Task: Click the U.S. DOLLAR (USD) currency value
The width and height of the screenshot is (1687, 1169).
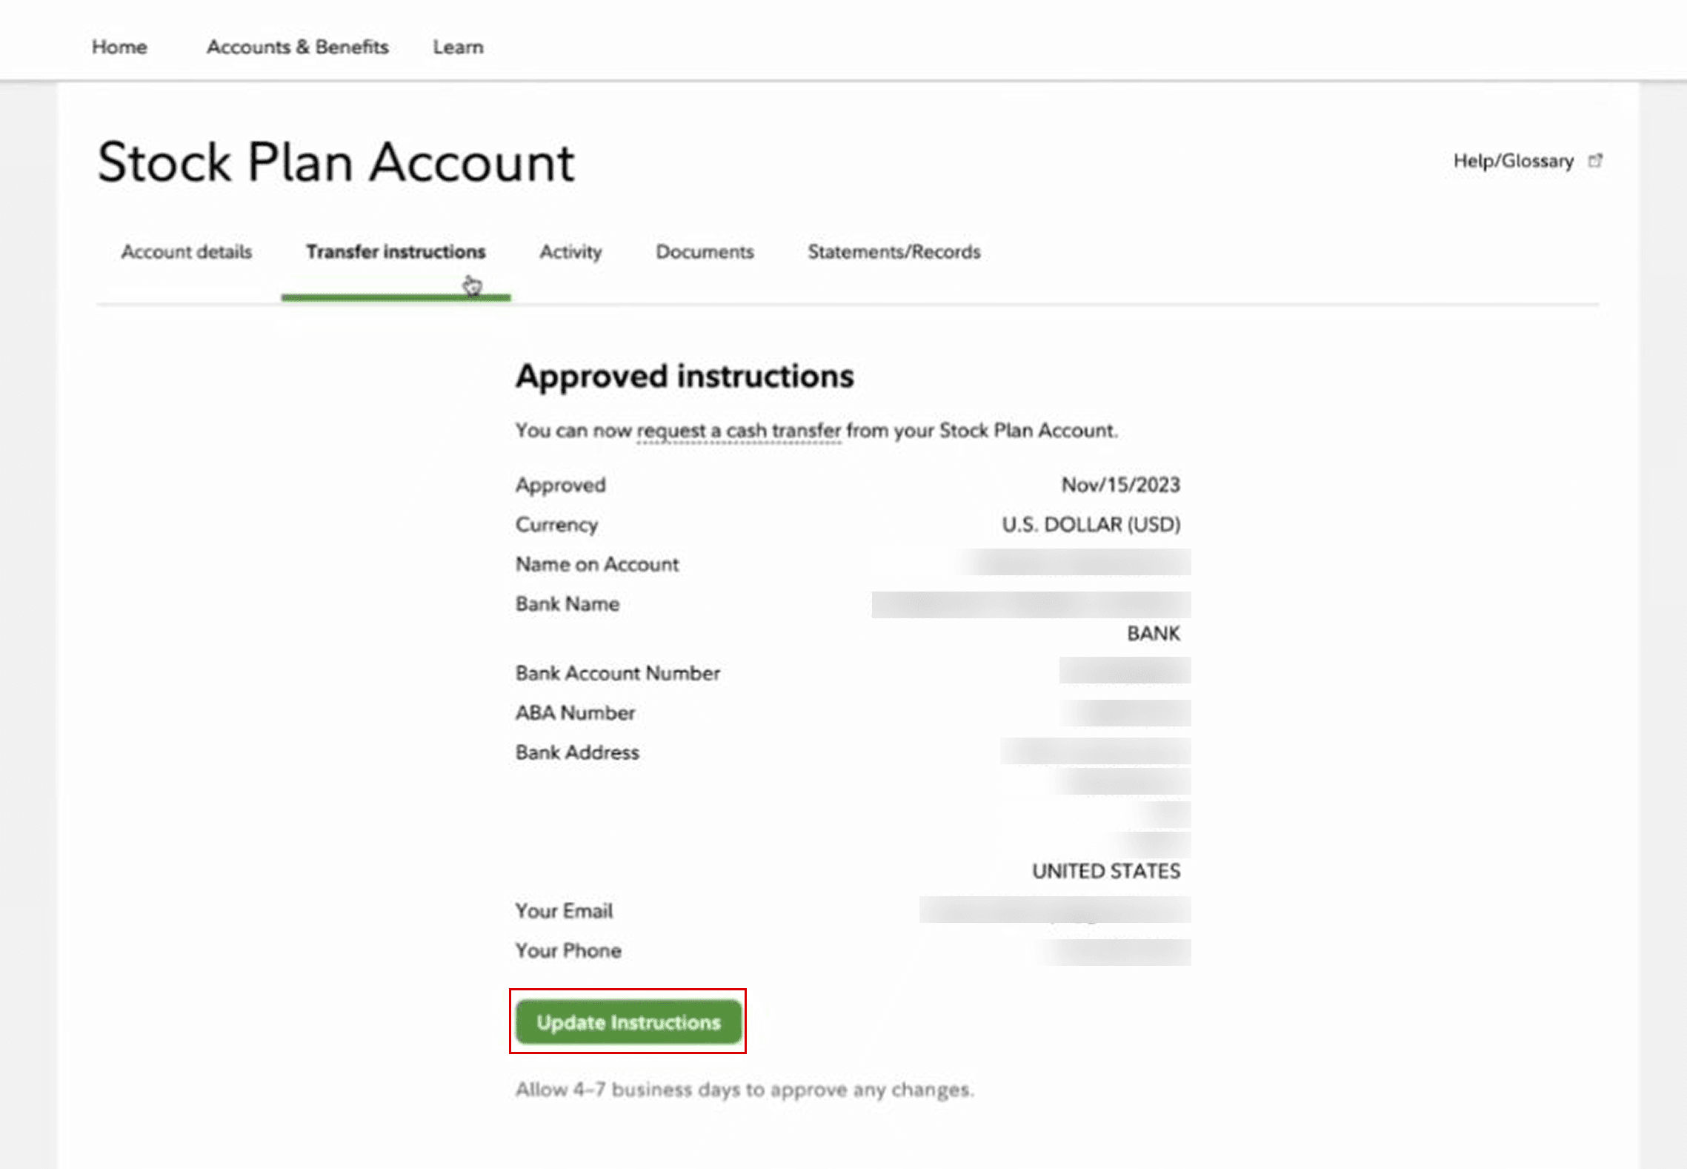Action: (1091, 525)
